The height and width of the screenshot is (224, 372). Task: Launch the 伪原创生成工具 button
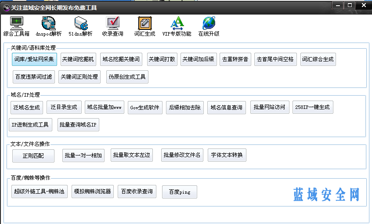tap(128, 77)
